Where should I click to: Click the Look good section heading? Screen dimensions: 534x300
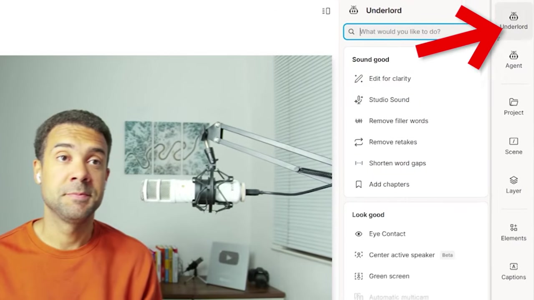(368, 215)
